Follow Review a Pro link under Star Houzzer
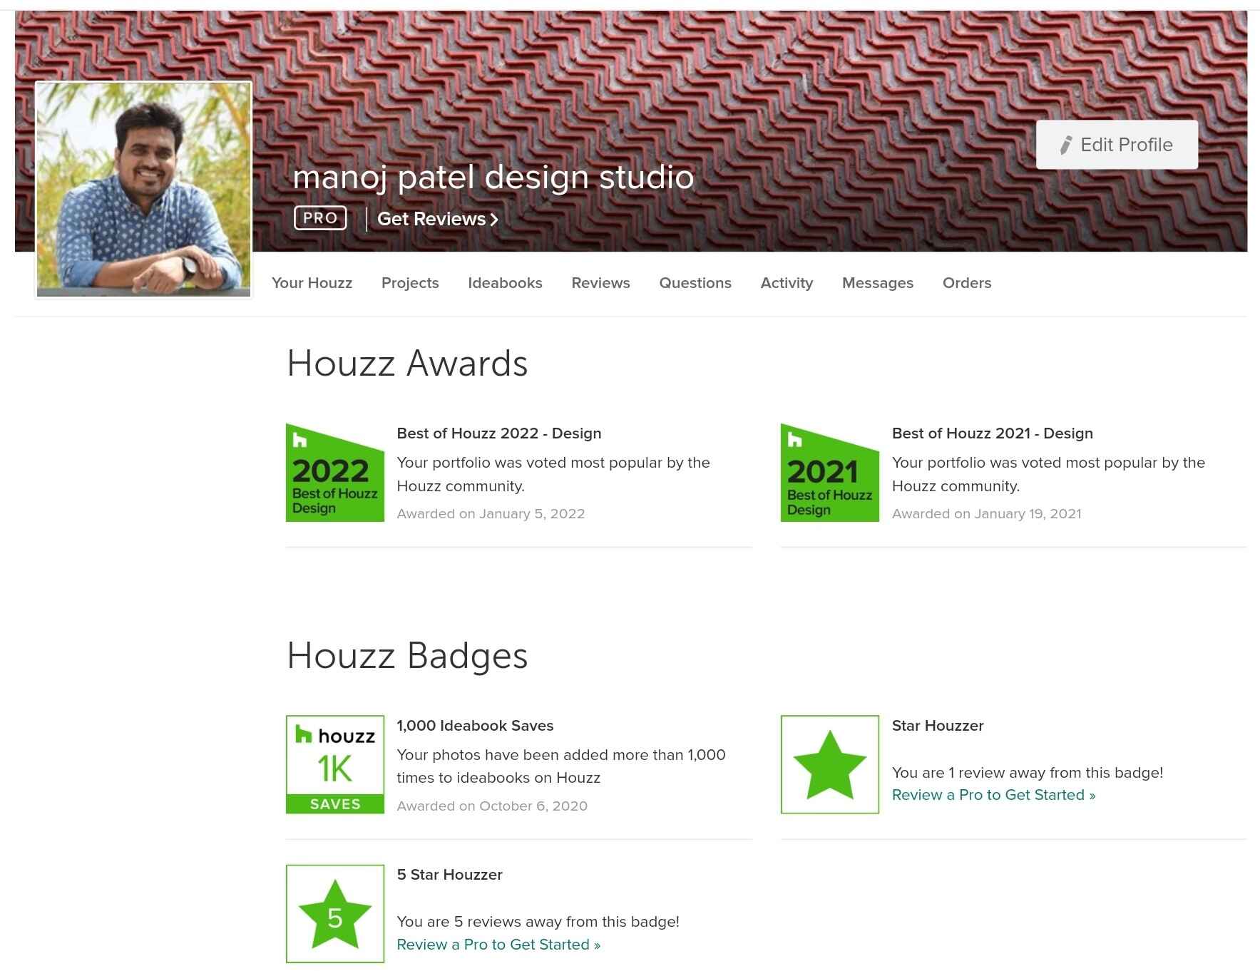Screen dimensions: 1260x971 point(993,795)
